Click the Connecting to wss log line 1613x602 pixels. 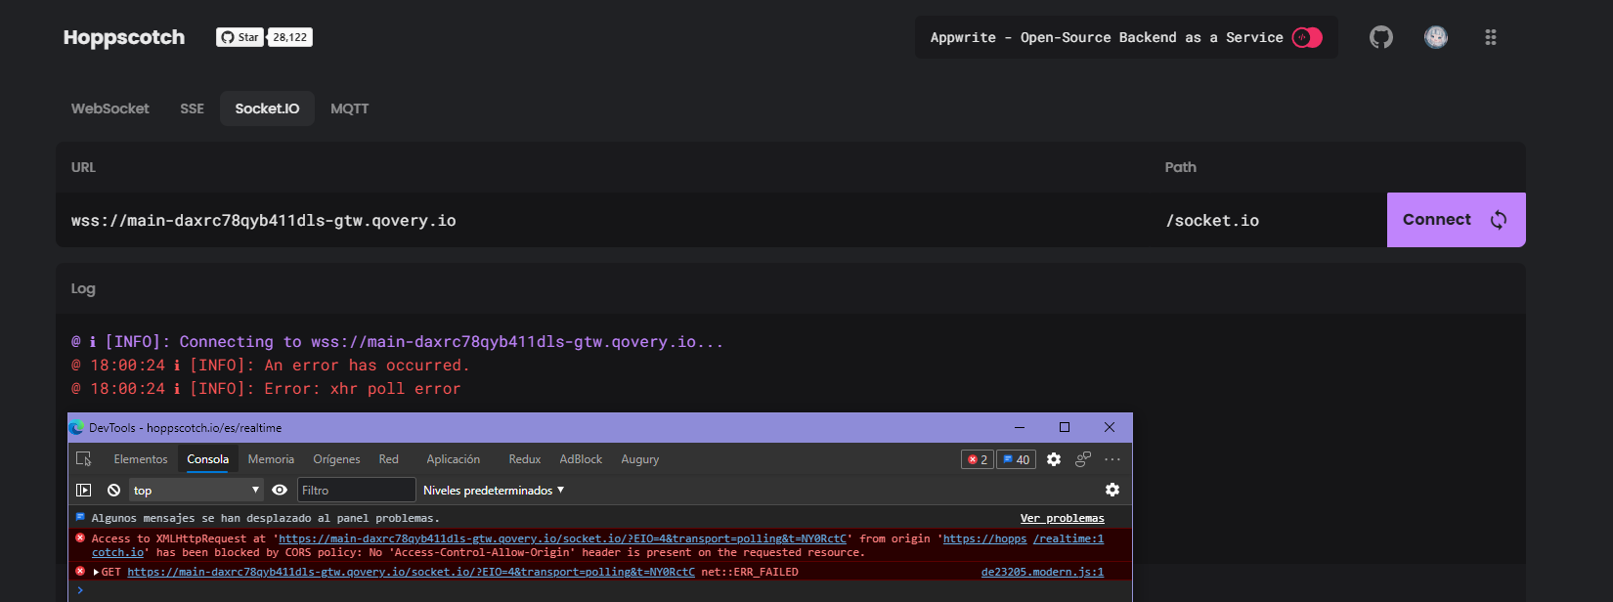tap(397, 342)
